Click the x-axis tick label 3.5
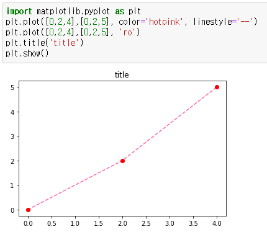Viewport: 267px width, 232px height. [193, 223]
